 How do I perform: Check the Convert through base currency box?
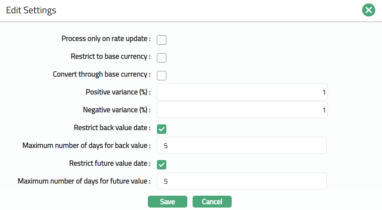pos(161,75)
